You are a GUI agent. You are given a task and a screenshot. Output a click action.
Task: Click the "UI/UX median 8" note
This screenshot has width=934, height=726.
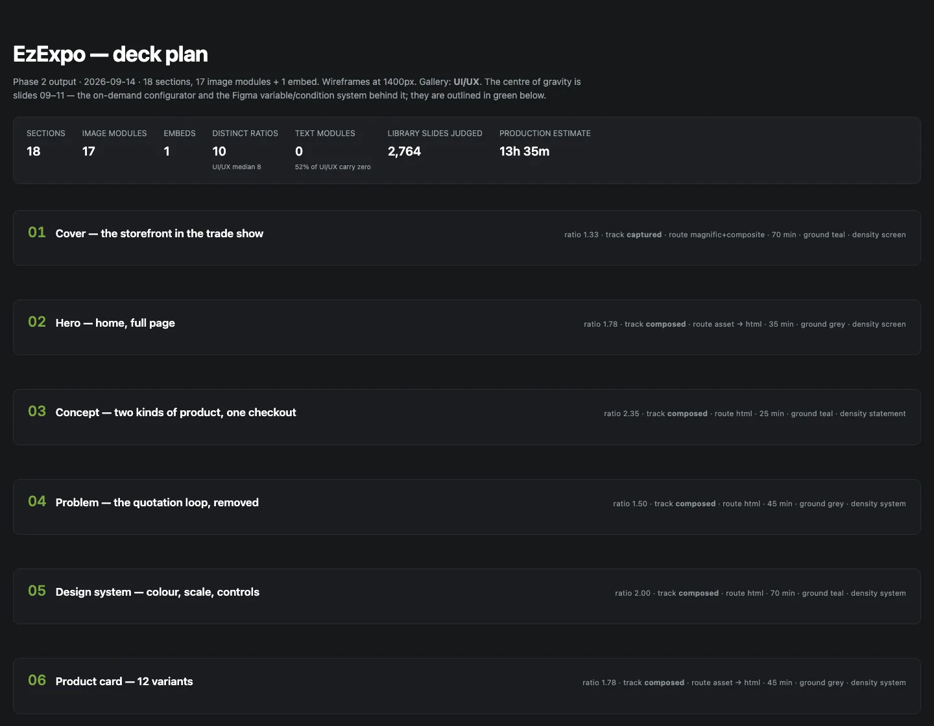click(x=237, y=167)
